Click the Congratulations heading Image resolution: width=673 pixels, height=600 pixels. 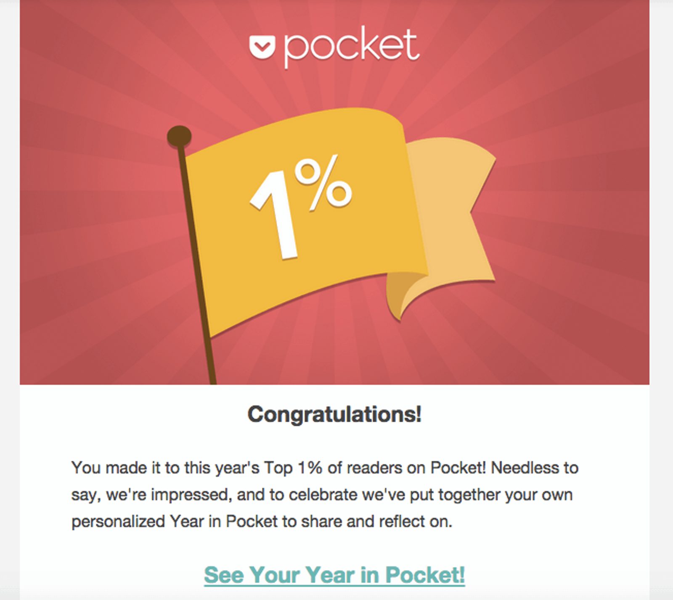pos(335,414)
